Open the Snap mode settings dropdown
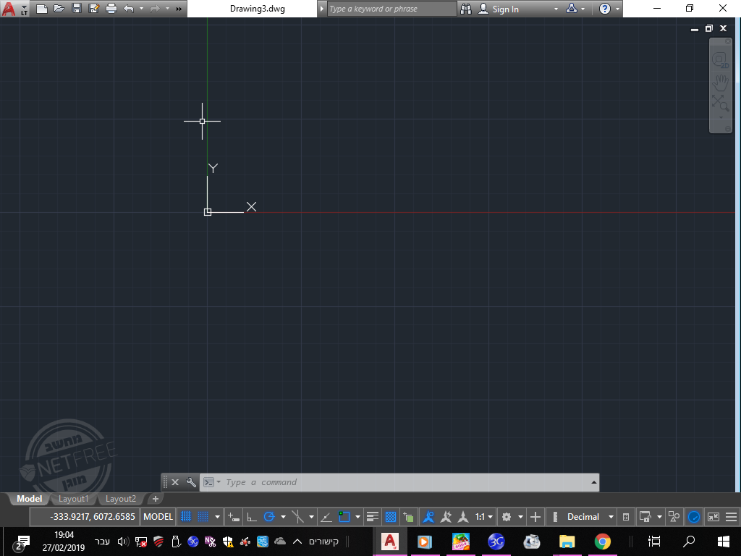Image resolution: width=741 pixels, height=556 pixels. coord(217,517)
